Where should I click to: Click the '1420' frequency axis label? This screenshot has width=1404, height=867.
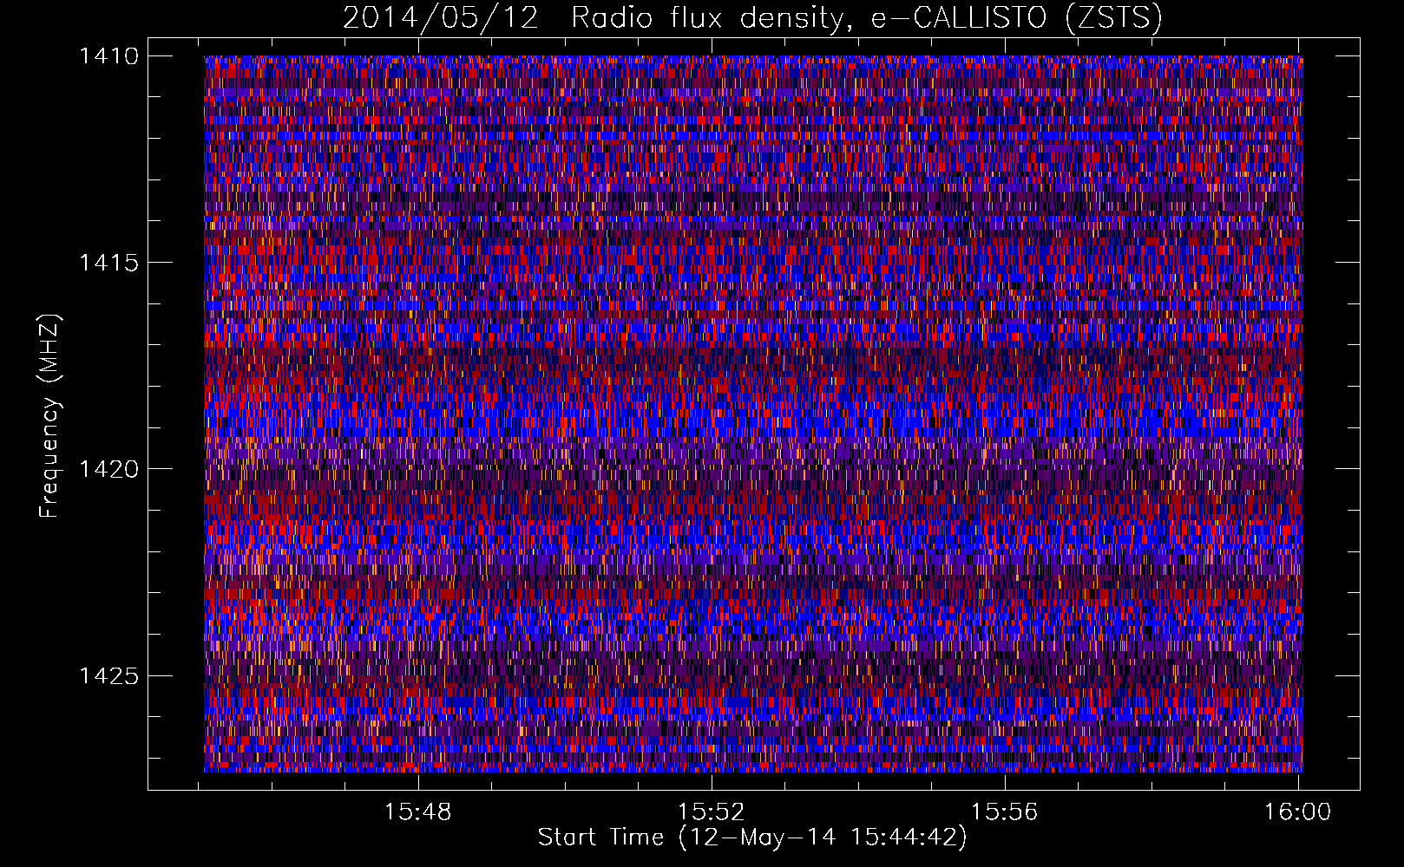(108, 469)
